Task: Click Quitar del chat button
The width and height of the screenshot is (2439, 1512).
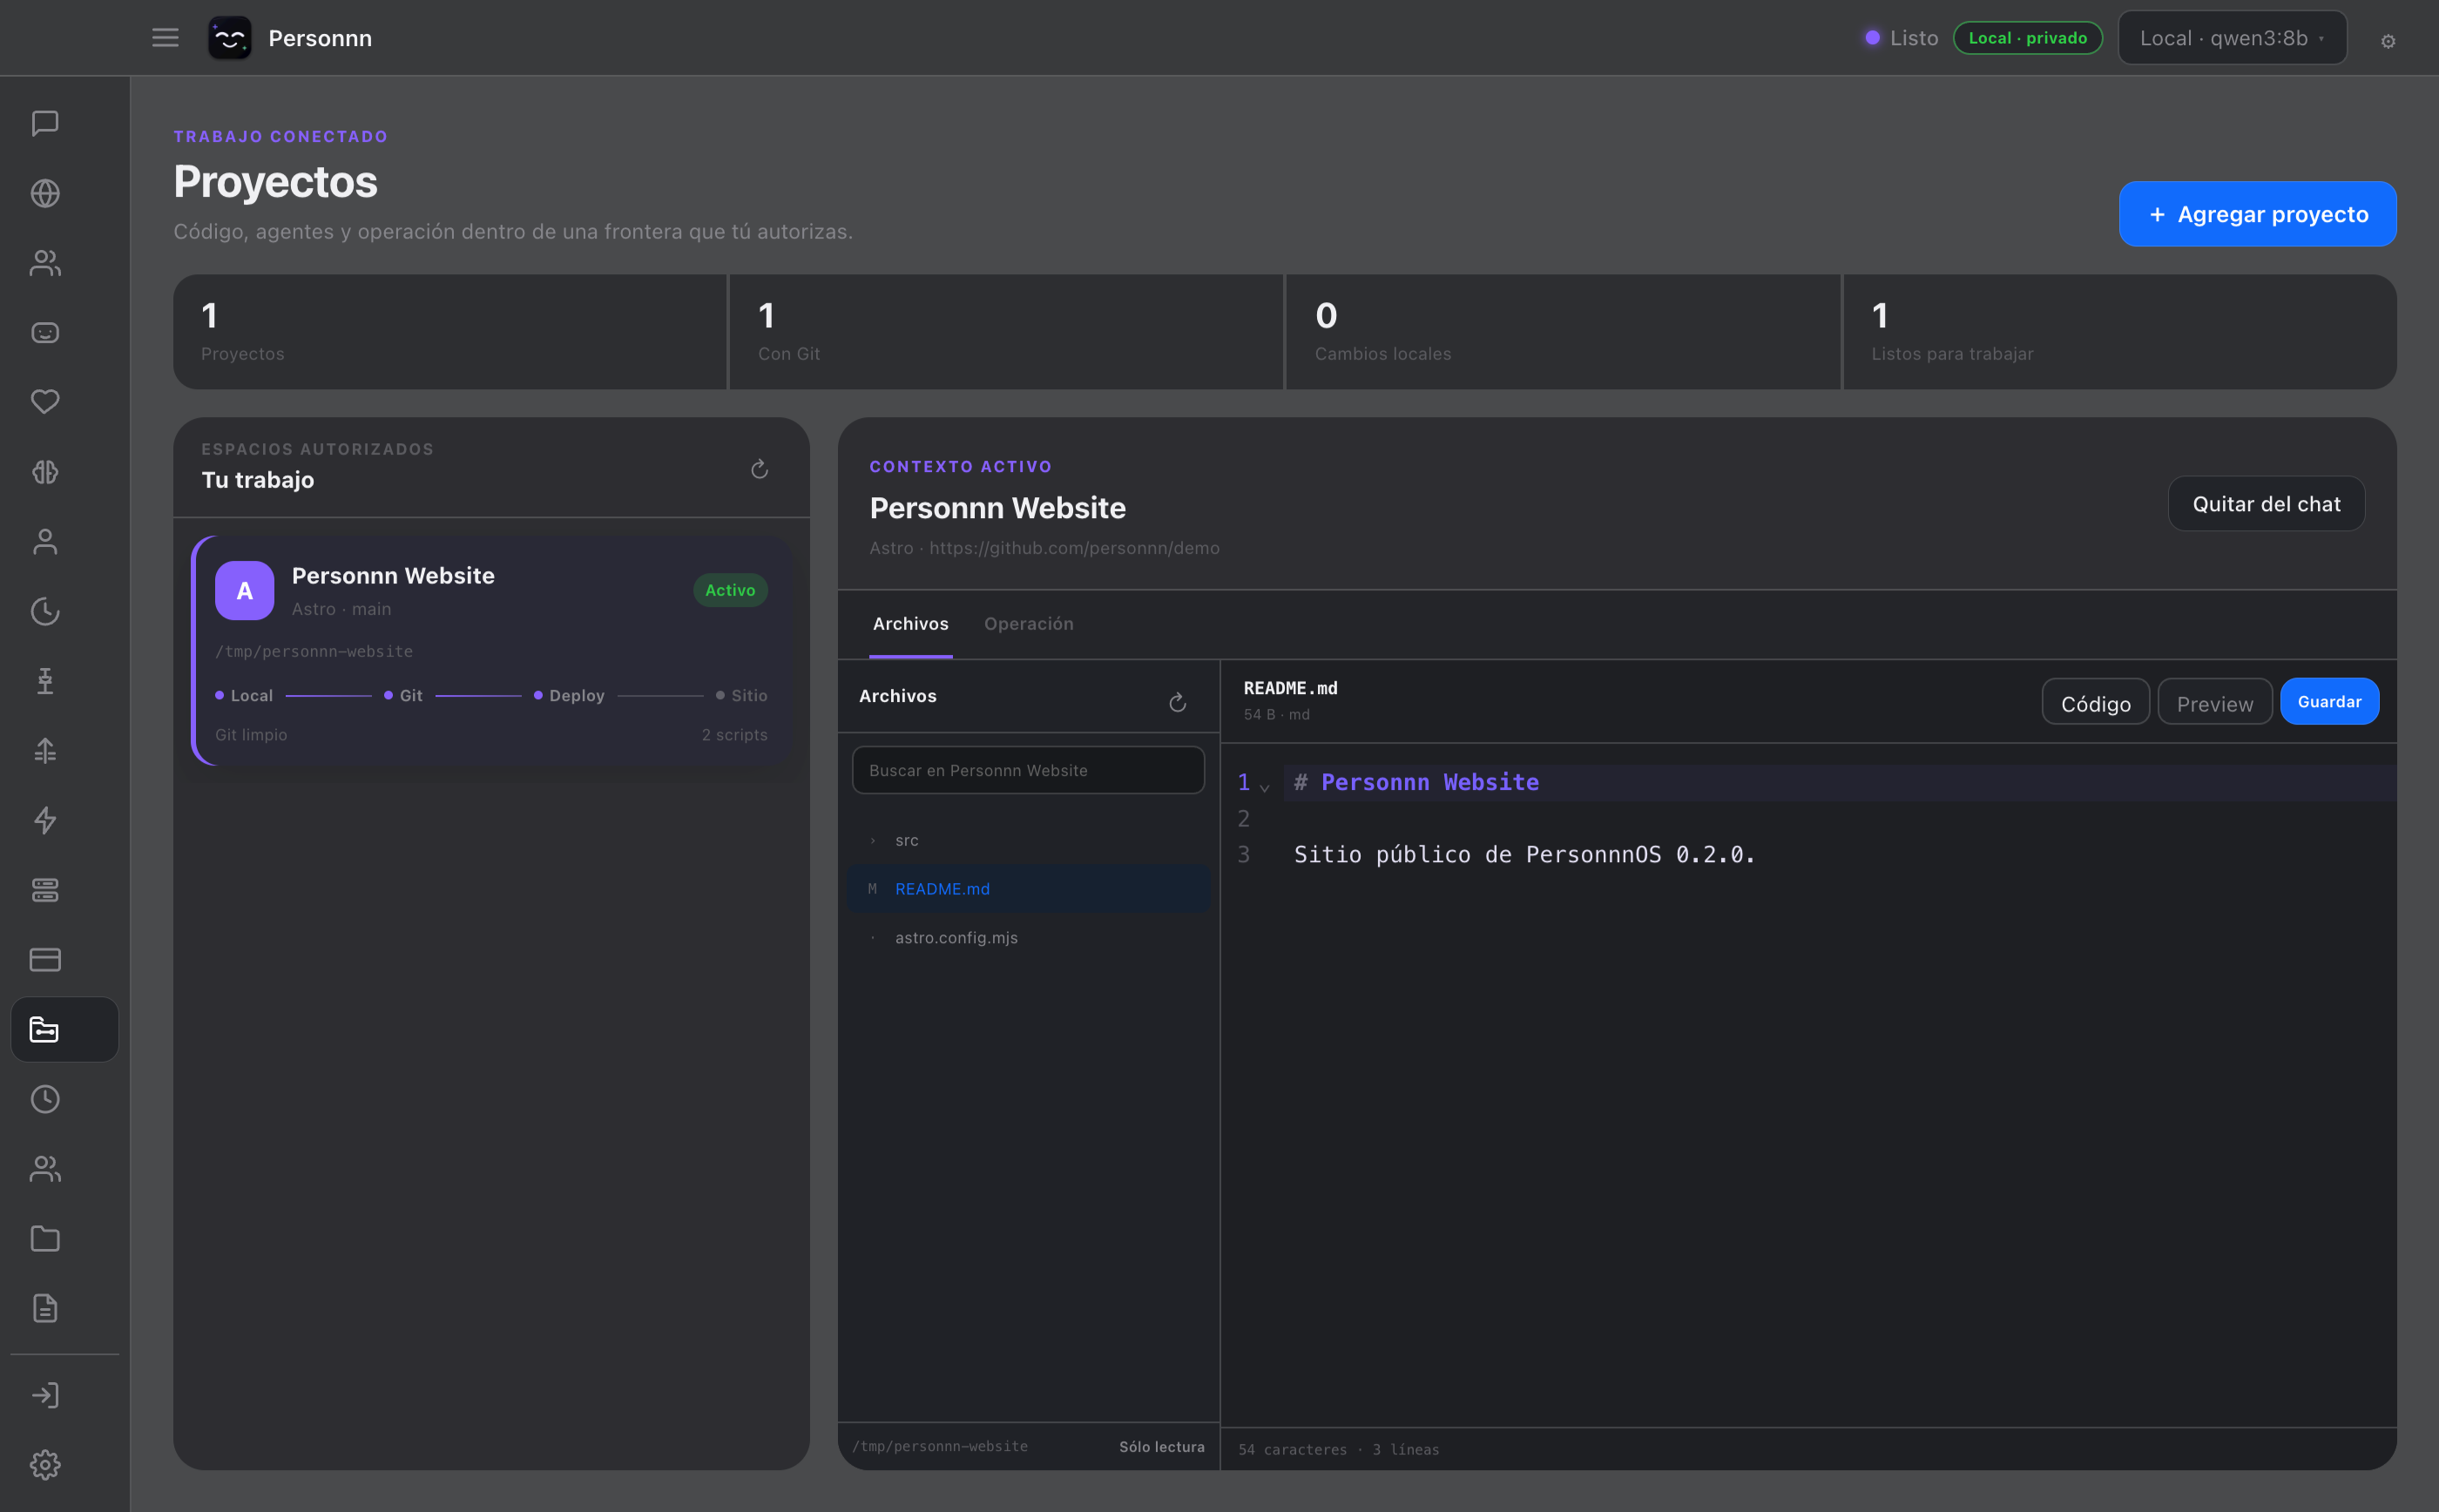Action: (x=2266, y=504)
